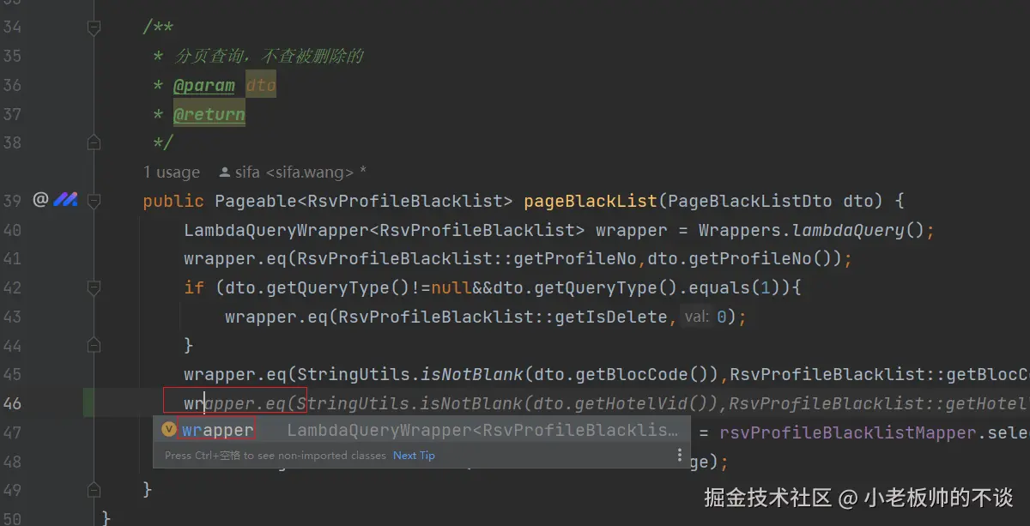This screenshot has height=526, width=1030.
Task: Click the variable icon beside wrapper suggestion
Action: tap(169, 429)
